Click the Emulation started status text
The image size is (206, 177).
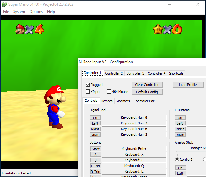pos(16,173)
